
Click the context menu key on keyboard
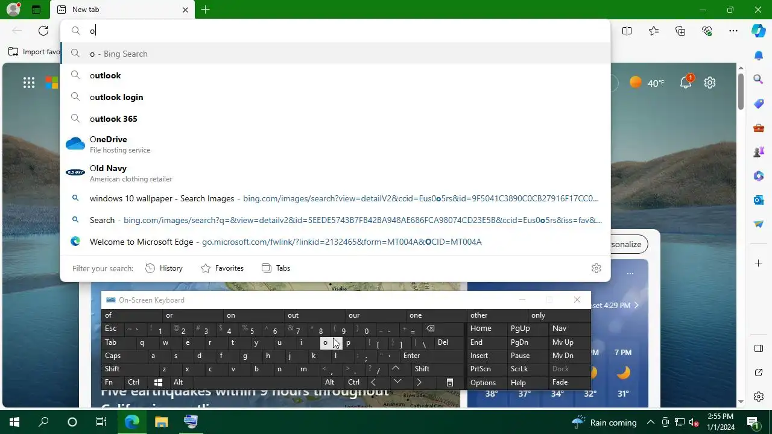[449, 382]
